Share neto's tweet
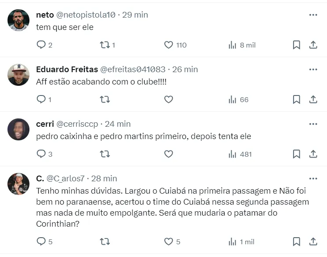327x257 pixels. pyautogui.click(x=313, y=45)
